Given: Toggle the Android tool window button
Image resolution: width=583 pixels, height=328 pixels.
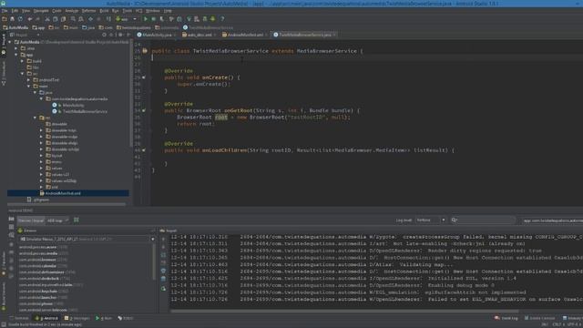Looking at the screenshot, I should click(x=46, y=318).
